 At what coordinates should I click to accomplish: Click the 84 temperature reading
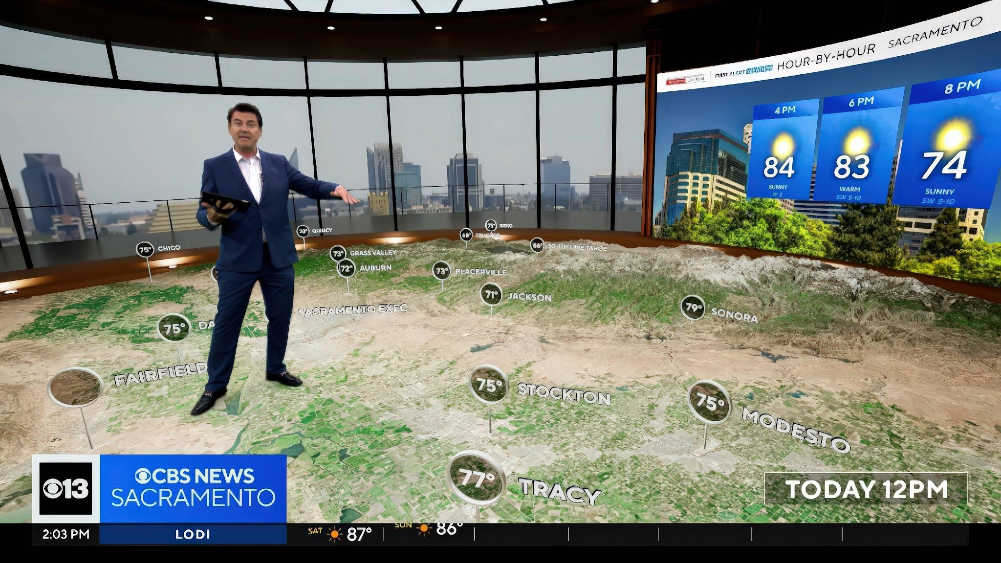pos(779,167)
